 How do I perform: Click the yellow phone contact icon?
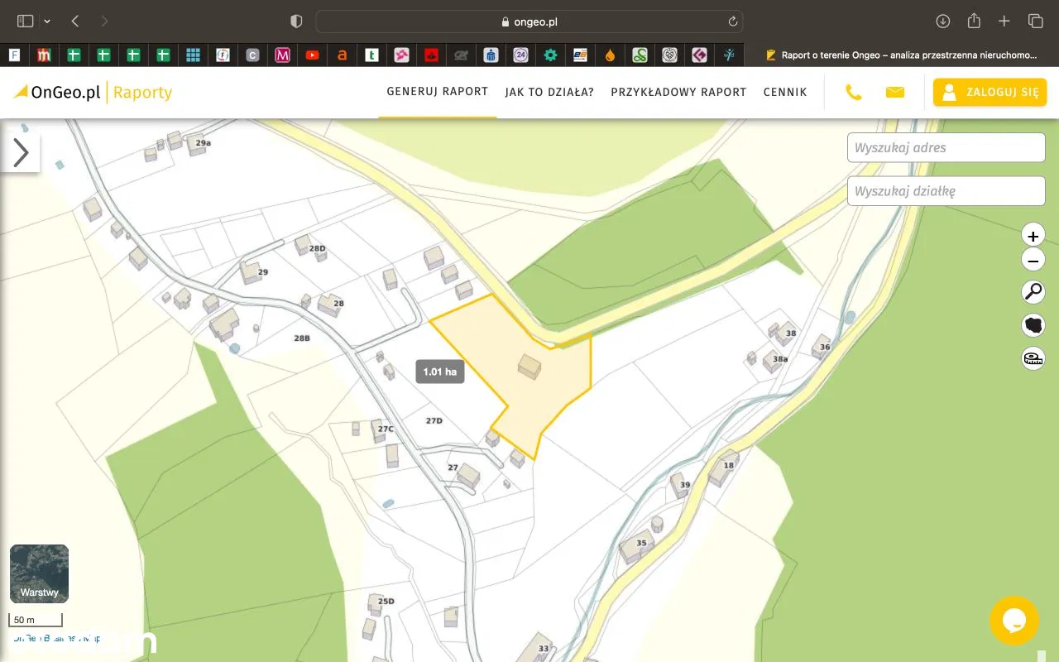point(853,93)
